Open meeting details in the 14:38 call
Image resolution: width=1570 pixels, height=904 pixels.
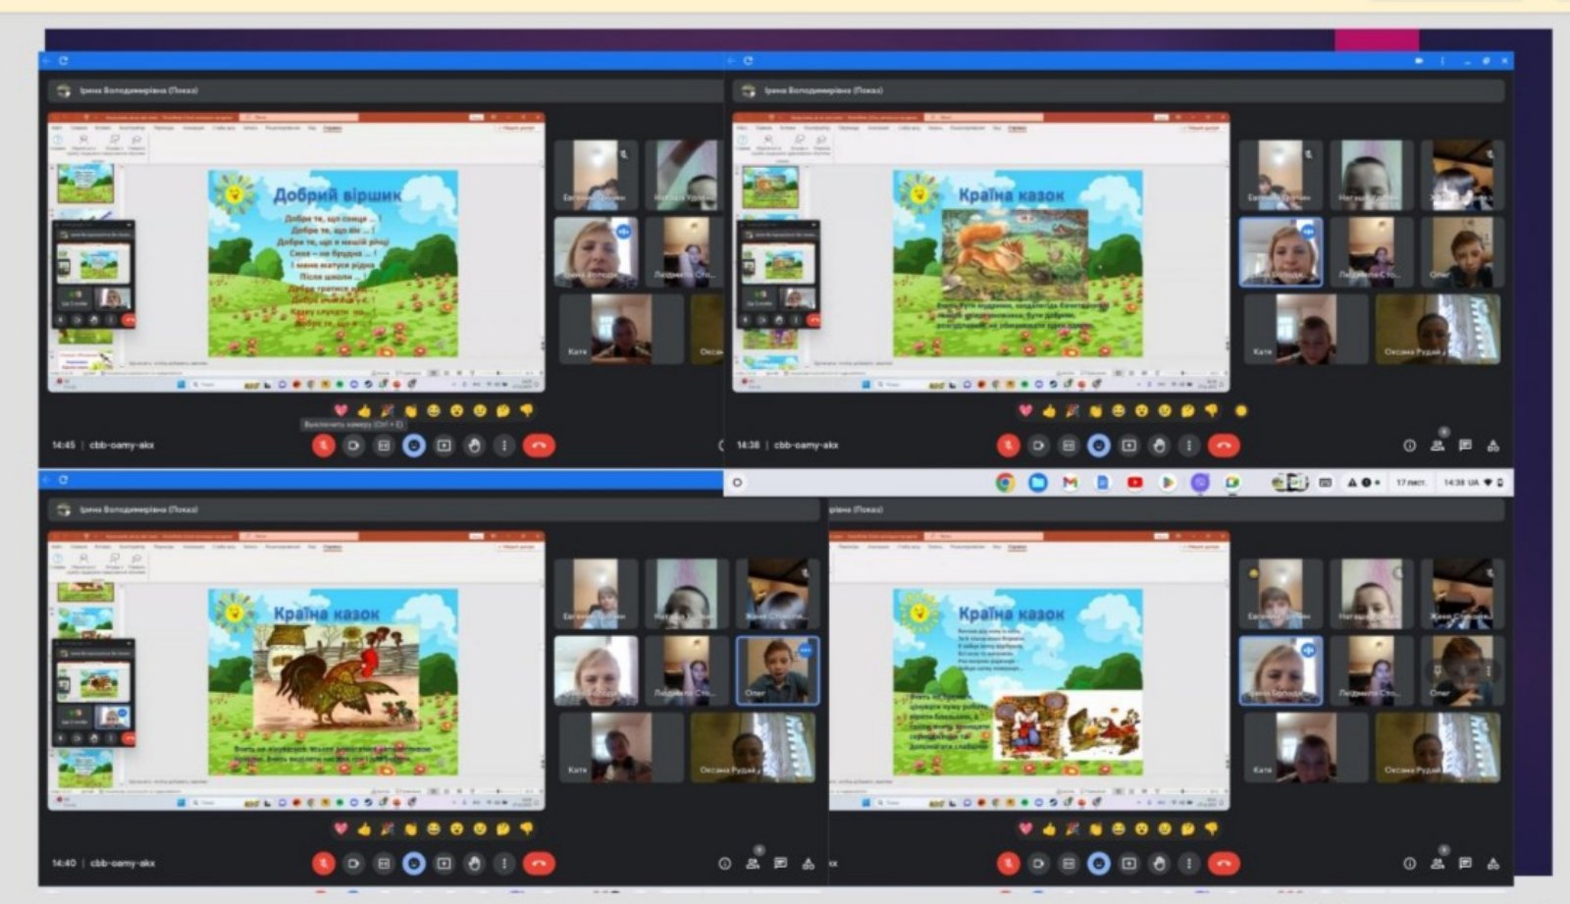(x=1409, y=446)
